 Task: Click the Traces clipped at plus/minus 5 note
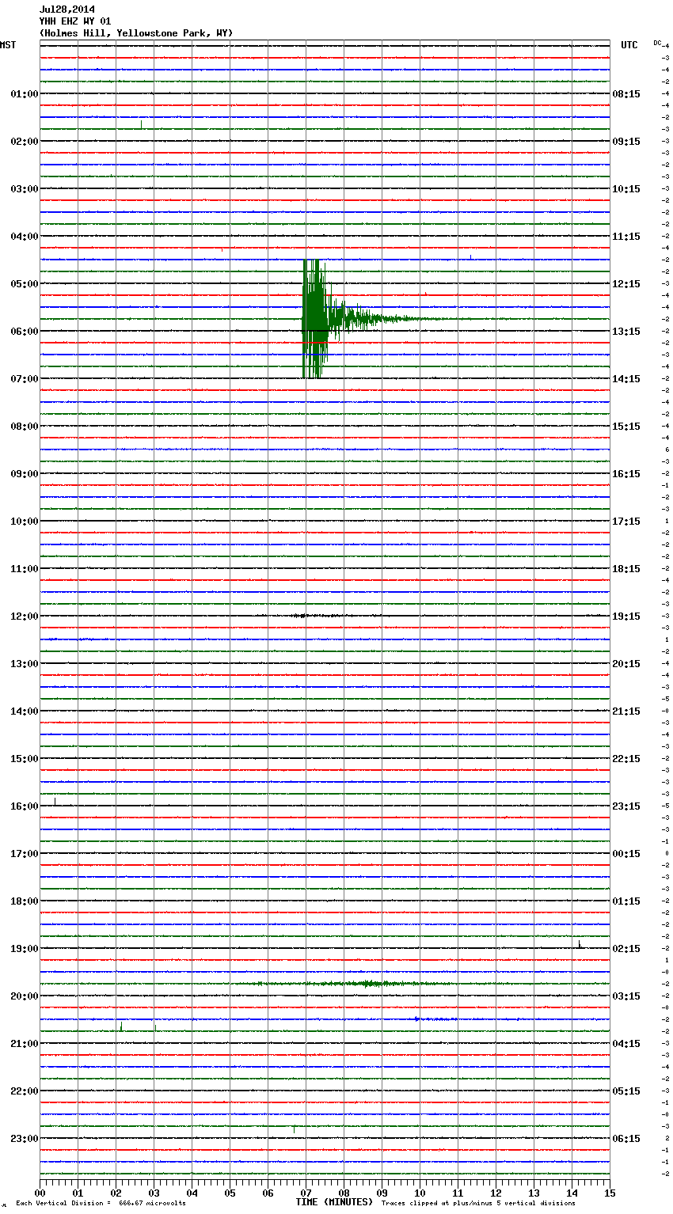(478, 1203)
